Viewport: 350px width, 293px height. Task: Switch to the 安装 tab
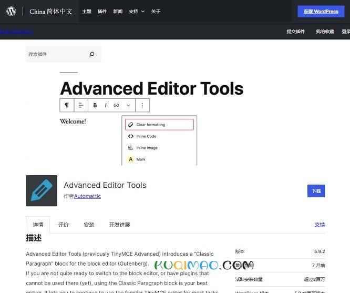(x=89, y=225)
